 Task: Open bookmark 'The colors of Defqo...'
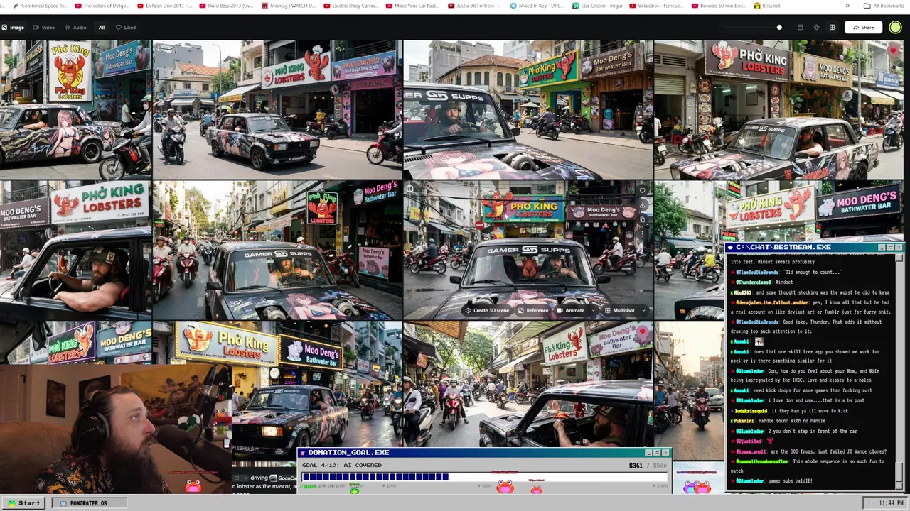click(101, 6)
